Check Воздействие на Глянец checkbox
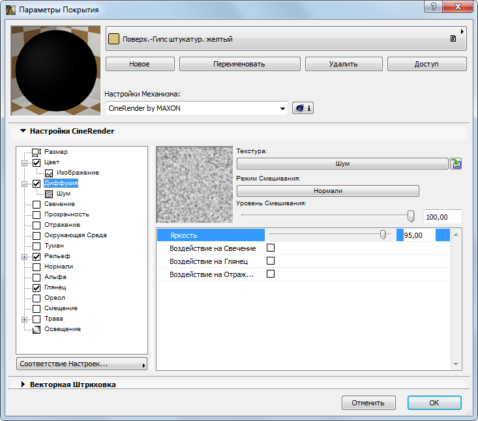 tap(271, 261)
